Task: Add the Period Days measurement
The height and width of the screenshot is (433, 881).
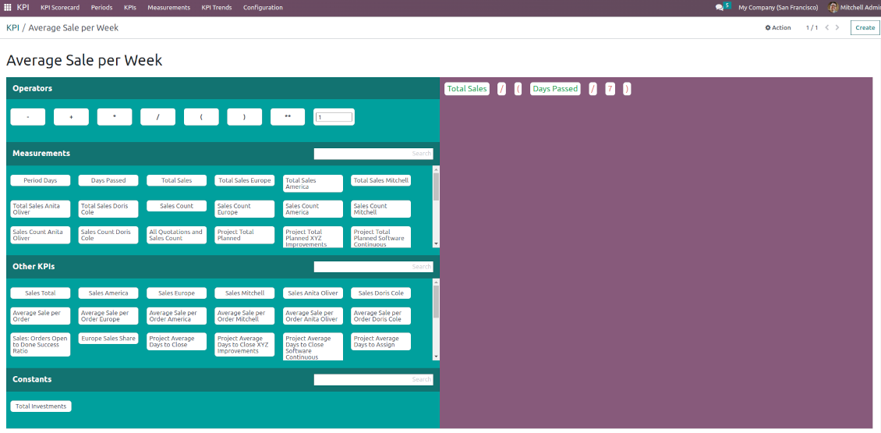Action: tap(40, 180)
